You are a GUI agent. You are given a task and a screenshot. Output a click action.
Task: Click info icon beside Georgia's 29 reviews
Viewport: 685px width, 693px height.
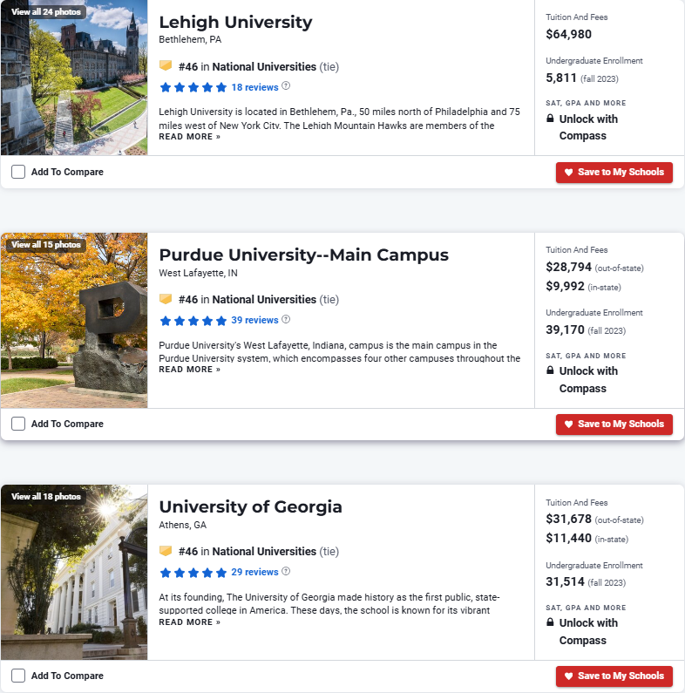click(x=286, y=571)
